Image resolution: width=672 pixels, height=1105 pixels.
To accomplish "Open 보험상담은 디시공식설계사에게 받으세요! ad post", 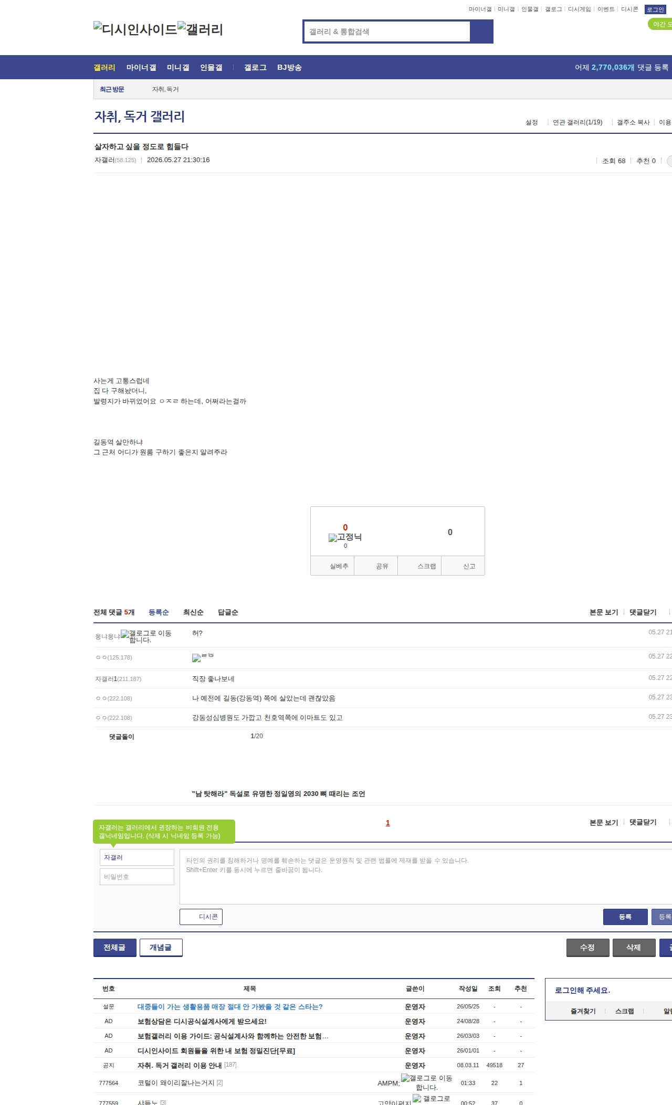I will pos(202,1022).
